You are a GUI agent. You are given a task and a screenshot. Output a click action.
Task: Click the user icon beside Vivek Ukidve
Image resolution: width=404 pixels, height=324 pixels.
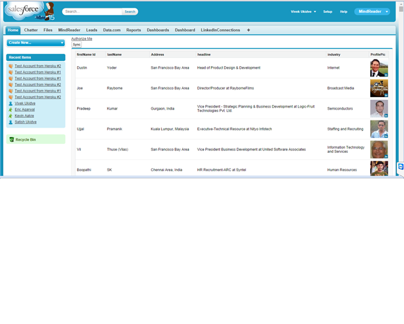10,104
